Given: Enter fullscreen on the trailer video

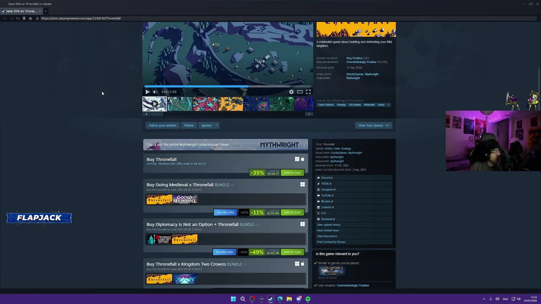Looking at the screenshot, I should coord(308,92).
